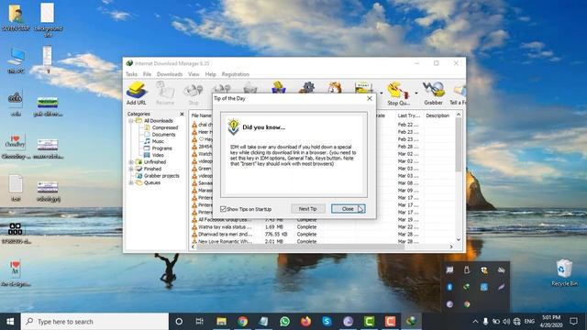Click the Next Tip button
Image resolution: width=587 pixels, height=330 pixels.
[x=308, y=209]
